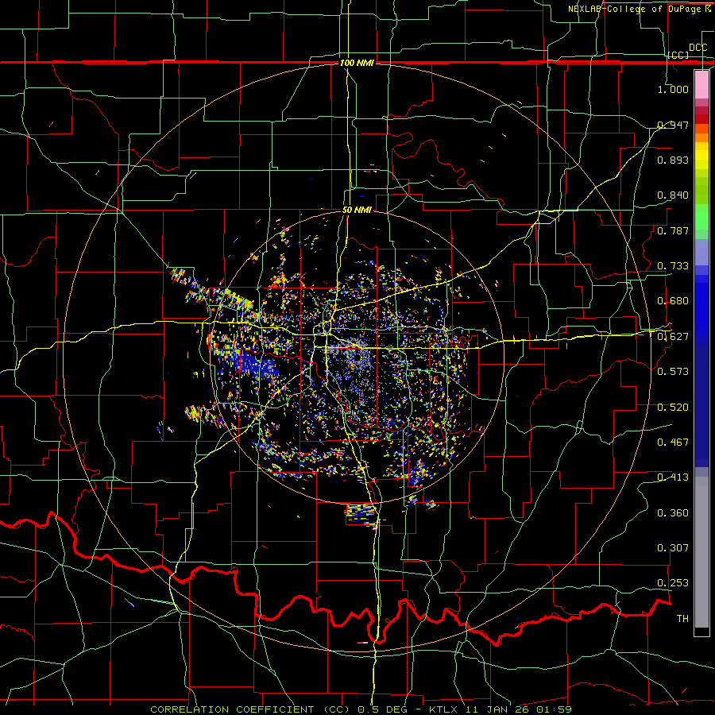Click the 0.5 DEG elevation text
The height and width of the screenshot is (715, 715).
[385, 709]
